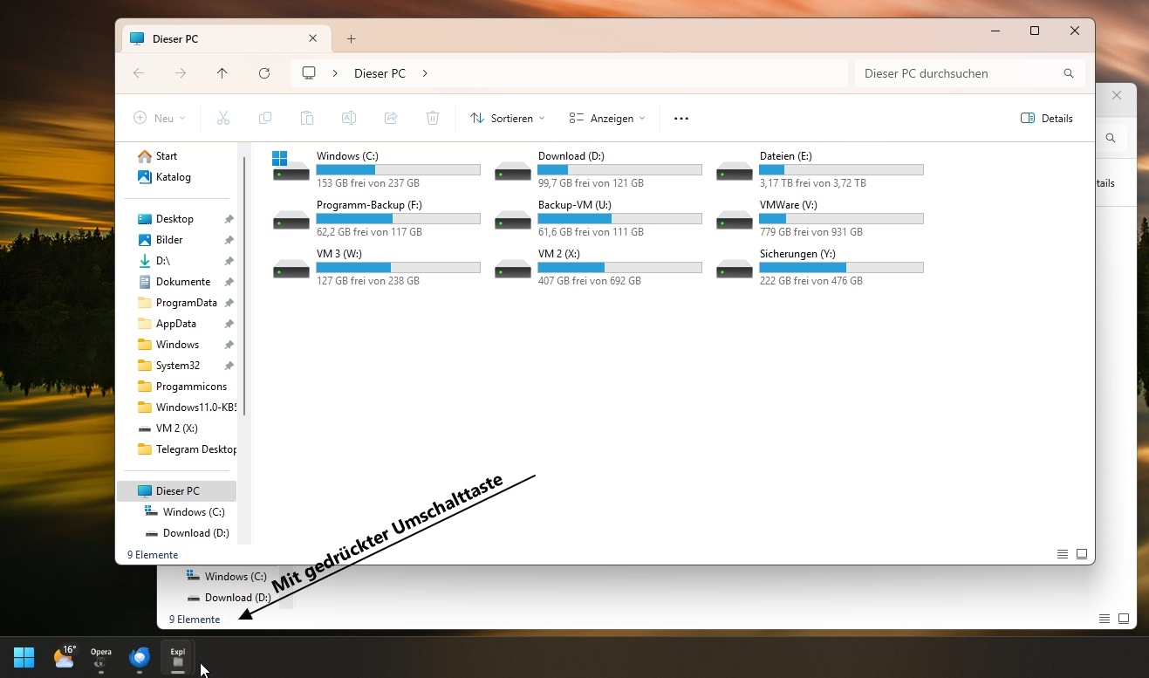Select VM 2 (X:) drive label in main pane
1149x678 pixels.
point(558,254)
